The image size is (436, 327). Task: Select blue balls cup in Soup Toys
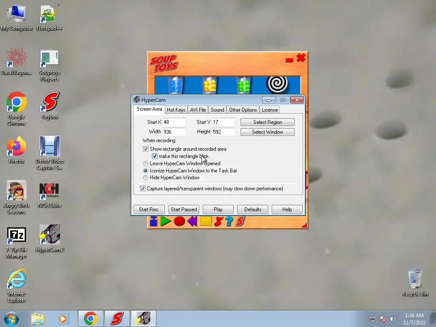tap(175, 85)
